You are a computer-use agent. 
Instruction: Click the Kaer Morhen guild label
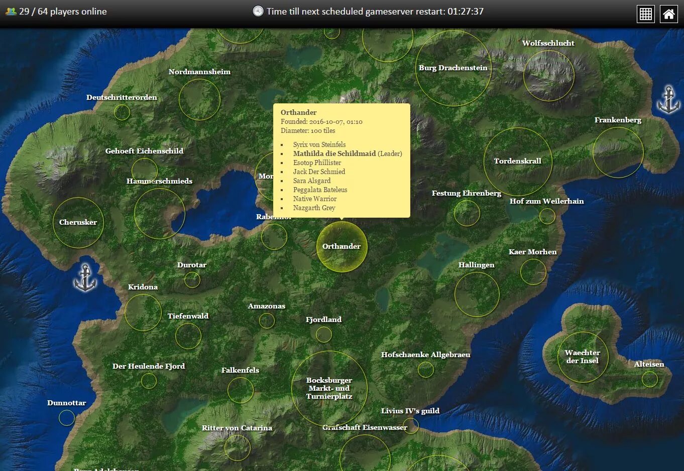point(533,252)
